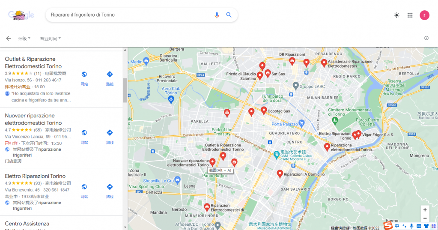Click the input method microphone icon
Image resolution: width=438 pixels, height=230 pixels.
coord(411,226)
